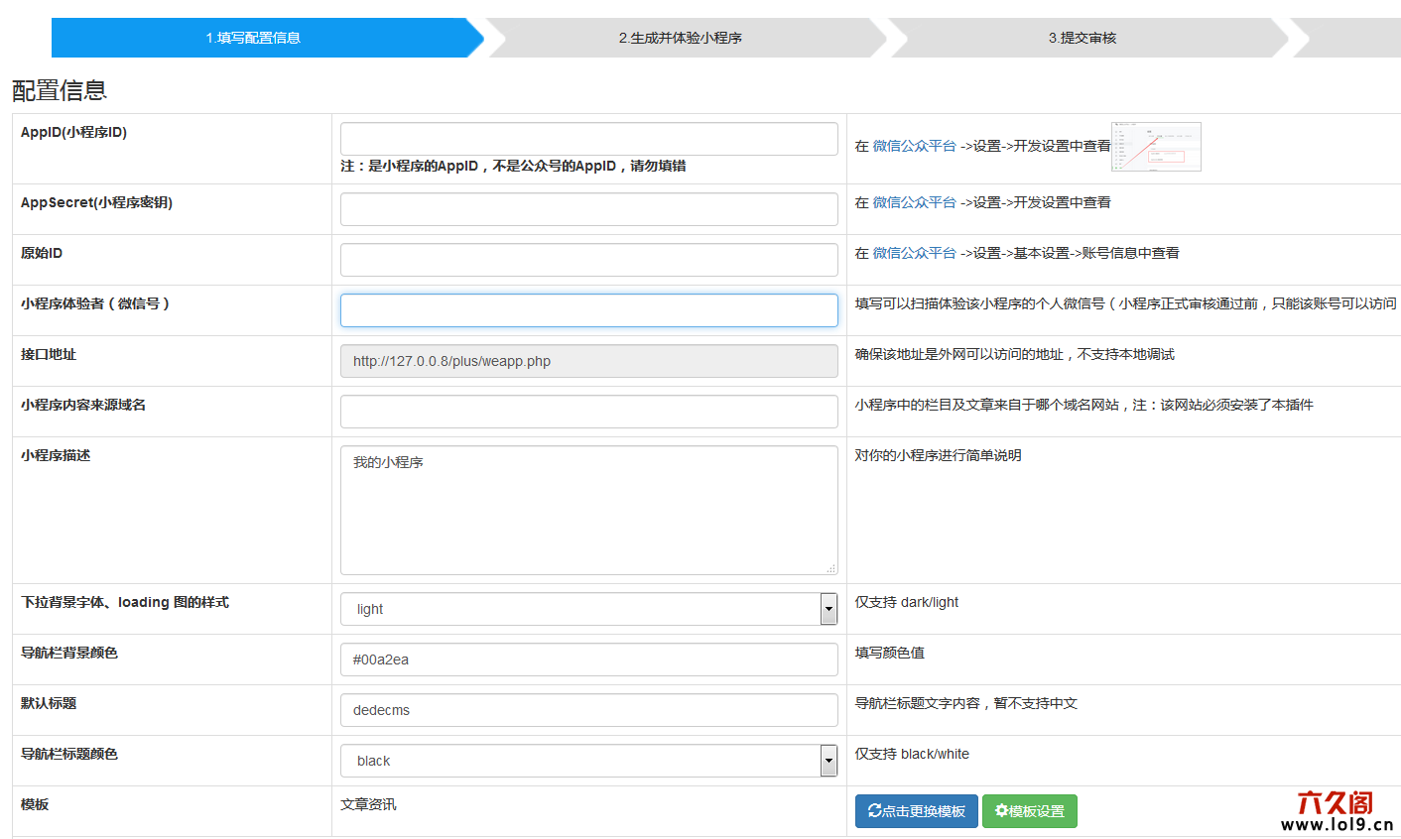
Task: Click hint 导航栏标题文字内容，暂不支持中文
Action: [966, 703]
